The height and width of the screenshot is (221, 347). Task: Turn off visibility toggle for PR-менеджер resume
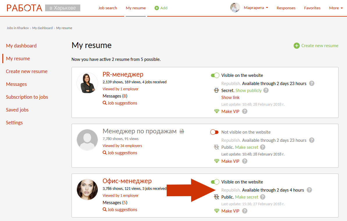(x=215, y=75)
